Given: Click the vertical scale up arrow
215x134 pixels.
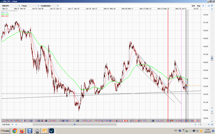Looking at the screenshot, I should (x=212, y=9).
